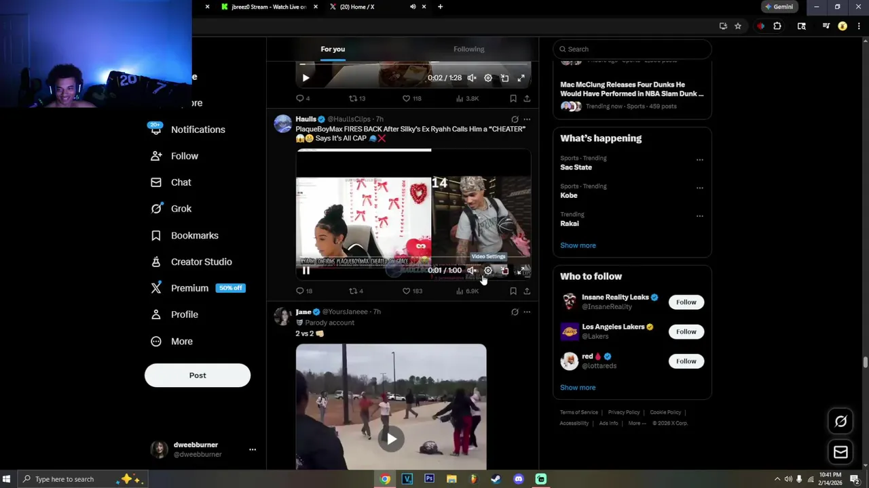This screenshot has height=488, width=869.
Task: Select the (20) Home / X browser tab
Action: pyautogui.click(x=377, y=7)
